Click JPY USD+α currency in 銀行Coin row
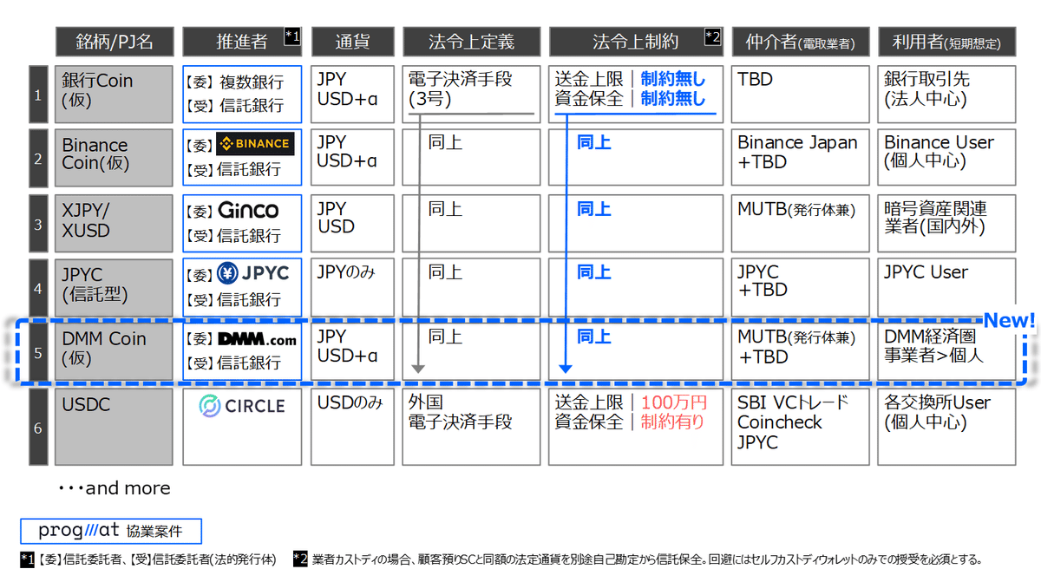Screen dimensions: 1041x582 [x=352, y=94]
